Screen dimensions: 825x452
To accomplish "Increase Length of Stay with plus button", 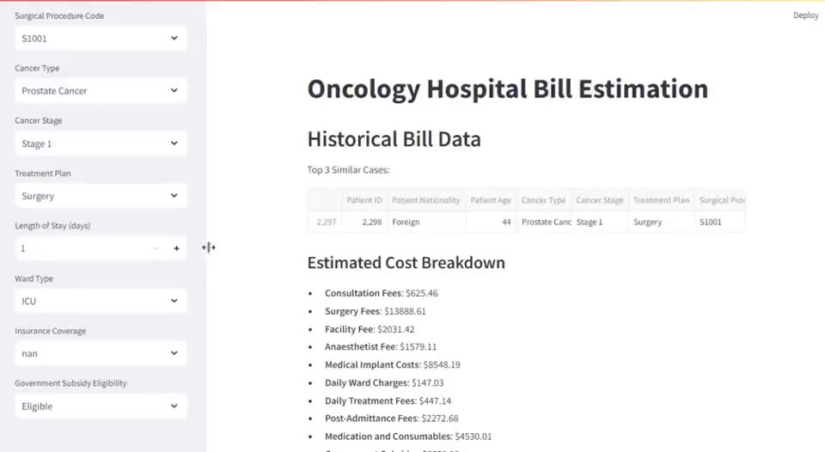I will 176,248.
